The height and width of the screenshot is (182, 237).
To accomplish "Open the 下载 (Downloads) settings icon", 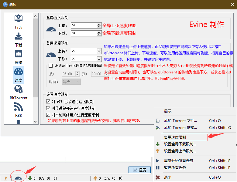I will coord(19,36).
